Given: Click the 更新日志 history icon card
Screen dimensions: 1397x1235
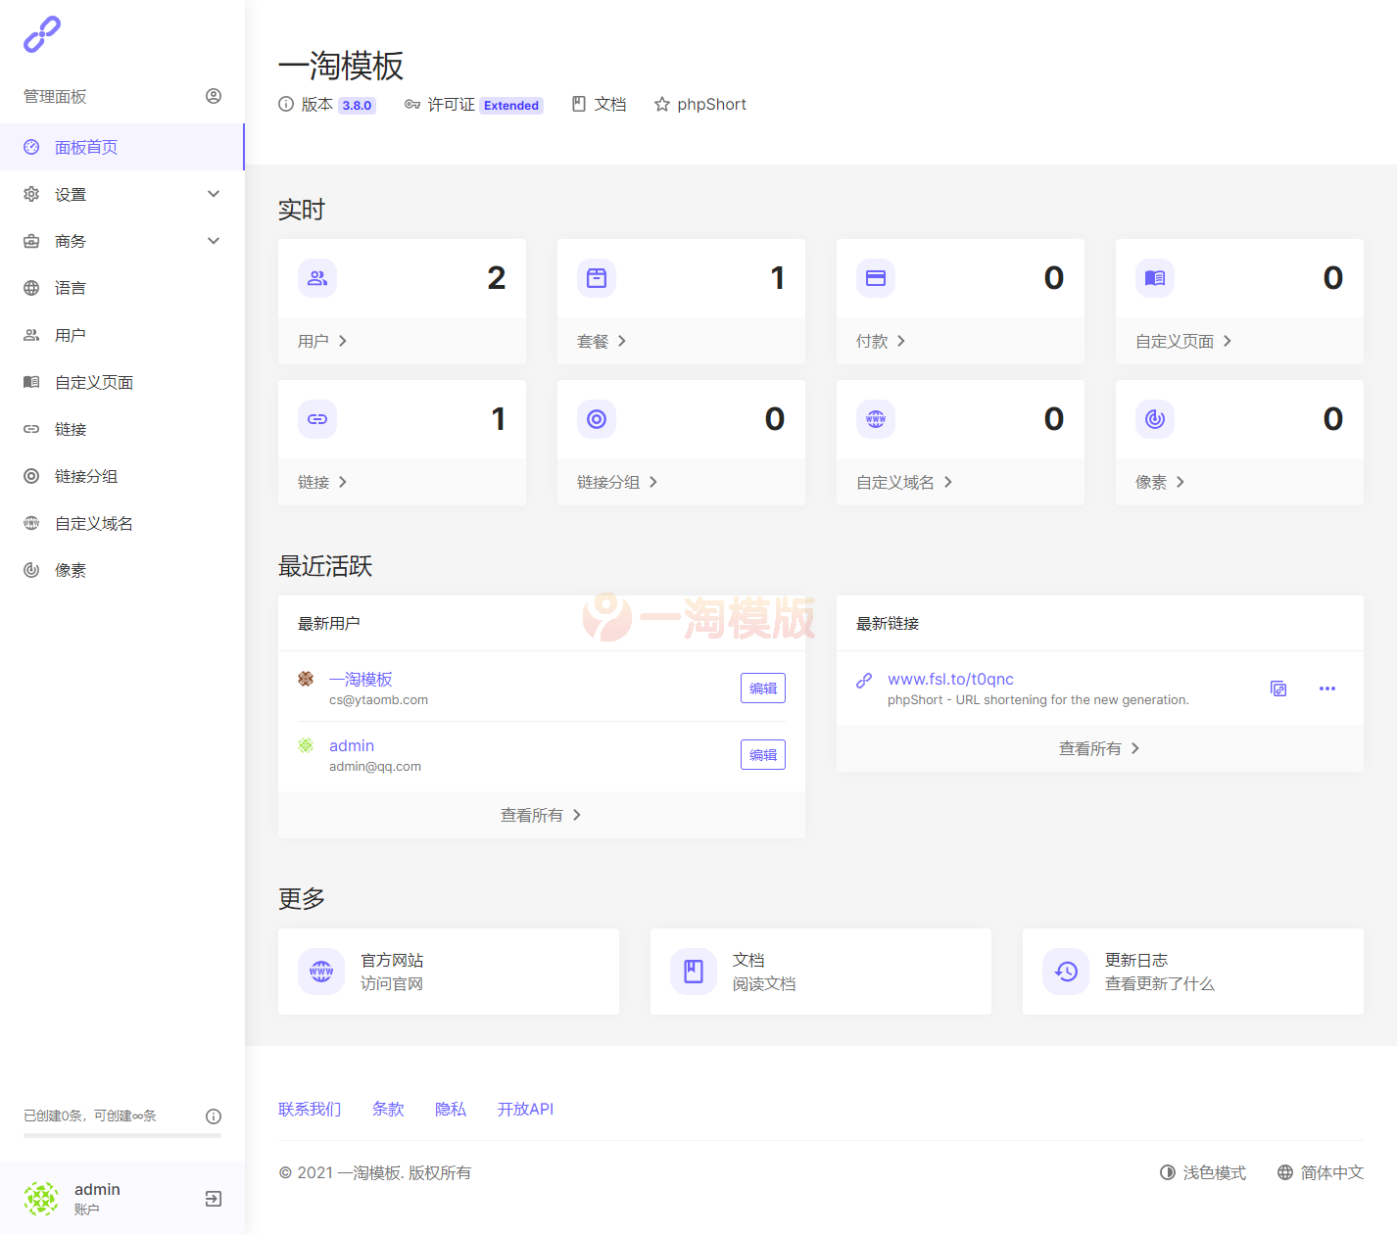Looking at the screenshot, I should [x=1066, y=971].
